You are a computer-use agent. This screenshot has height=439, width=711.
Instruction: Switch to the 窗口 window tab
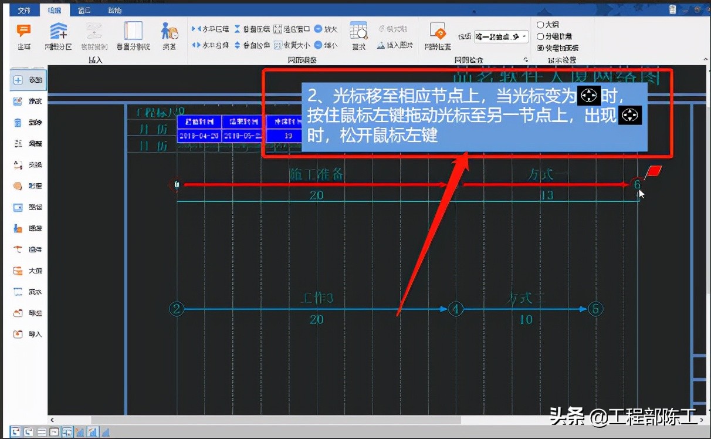tap(84, 11)
